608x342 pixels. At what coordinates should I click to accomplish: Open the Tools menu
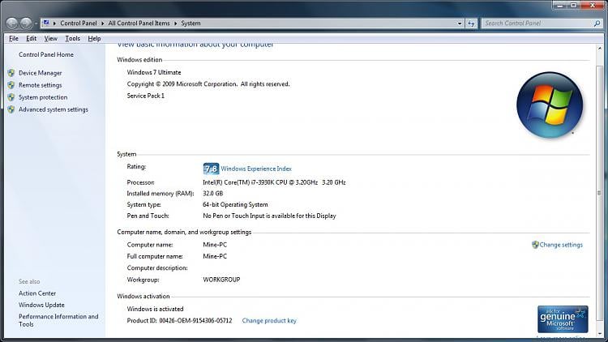[x=72, y=38]
